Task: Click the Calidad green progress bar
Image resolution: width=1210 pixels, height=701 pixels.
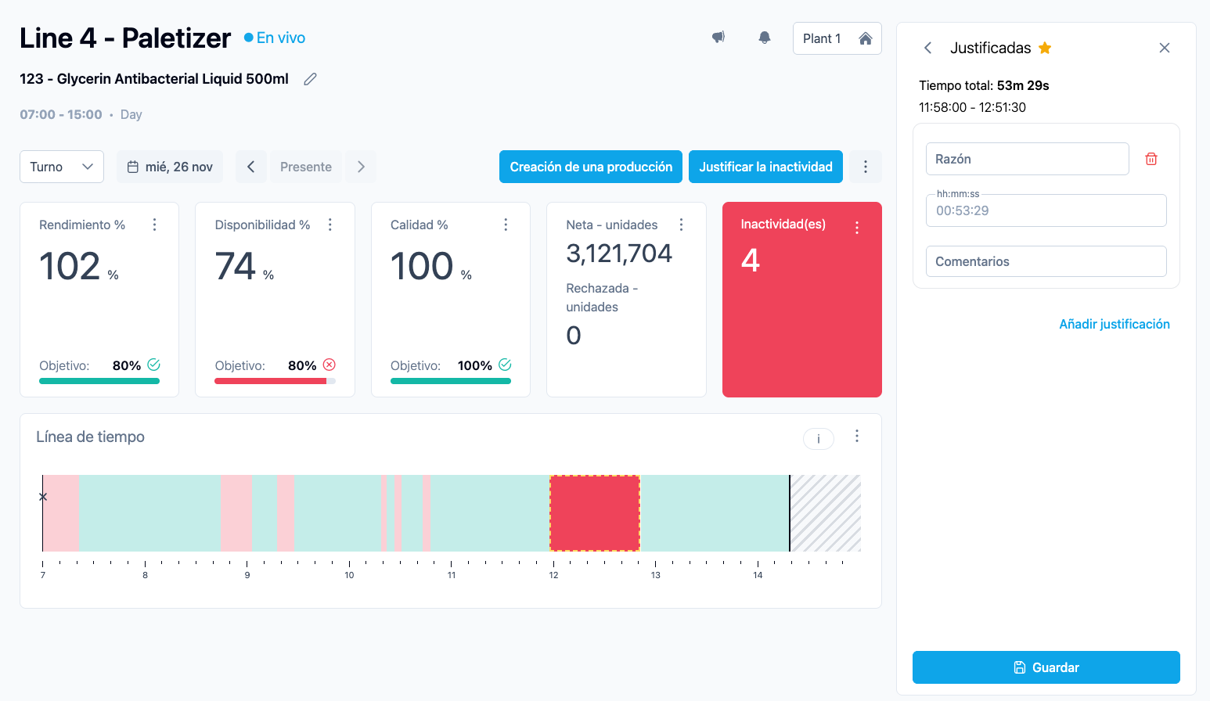Action: 451,381
